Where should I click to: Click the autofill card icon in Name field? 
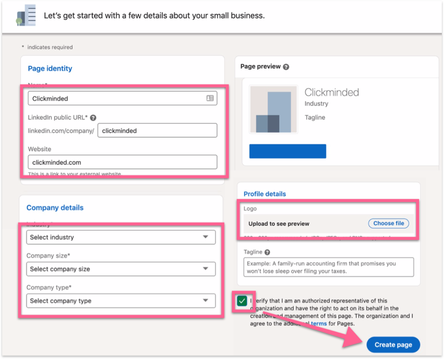coord(210,98)
